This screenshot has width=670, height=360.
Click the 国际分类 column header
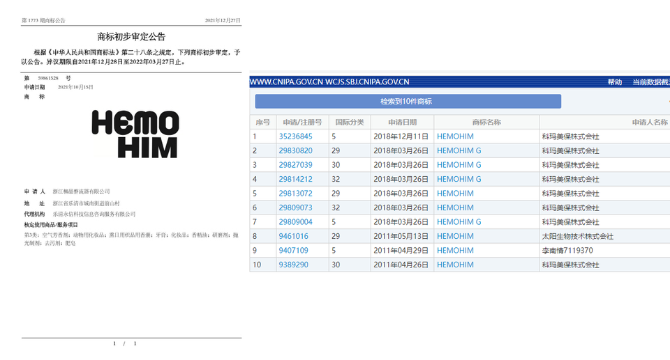[x=348, y=123]
